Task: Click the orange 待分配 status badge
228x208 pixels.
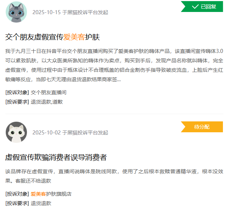Action: [202, 127]
